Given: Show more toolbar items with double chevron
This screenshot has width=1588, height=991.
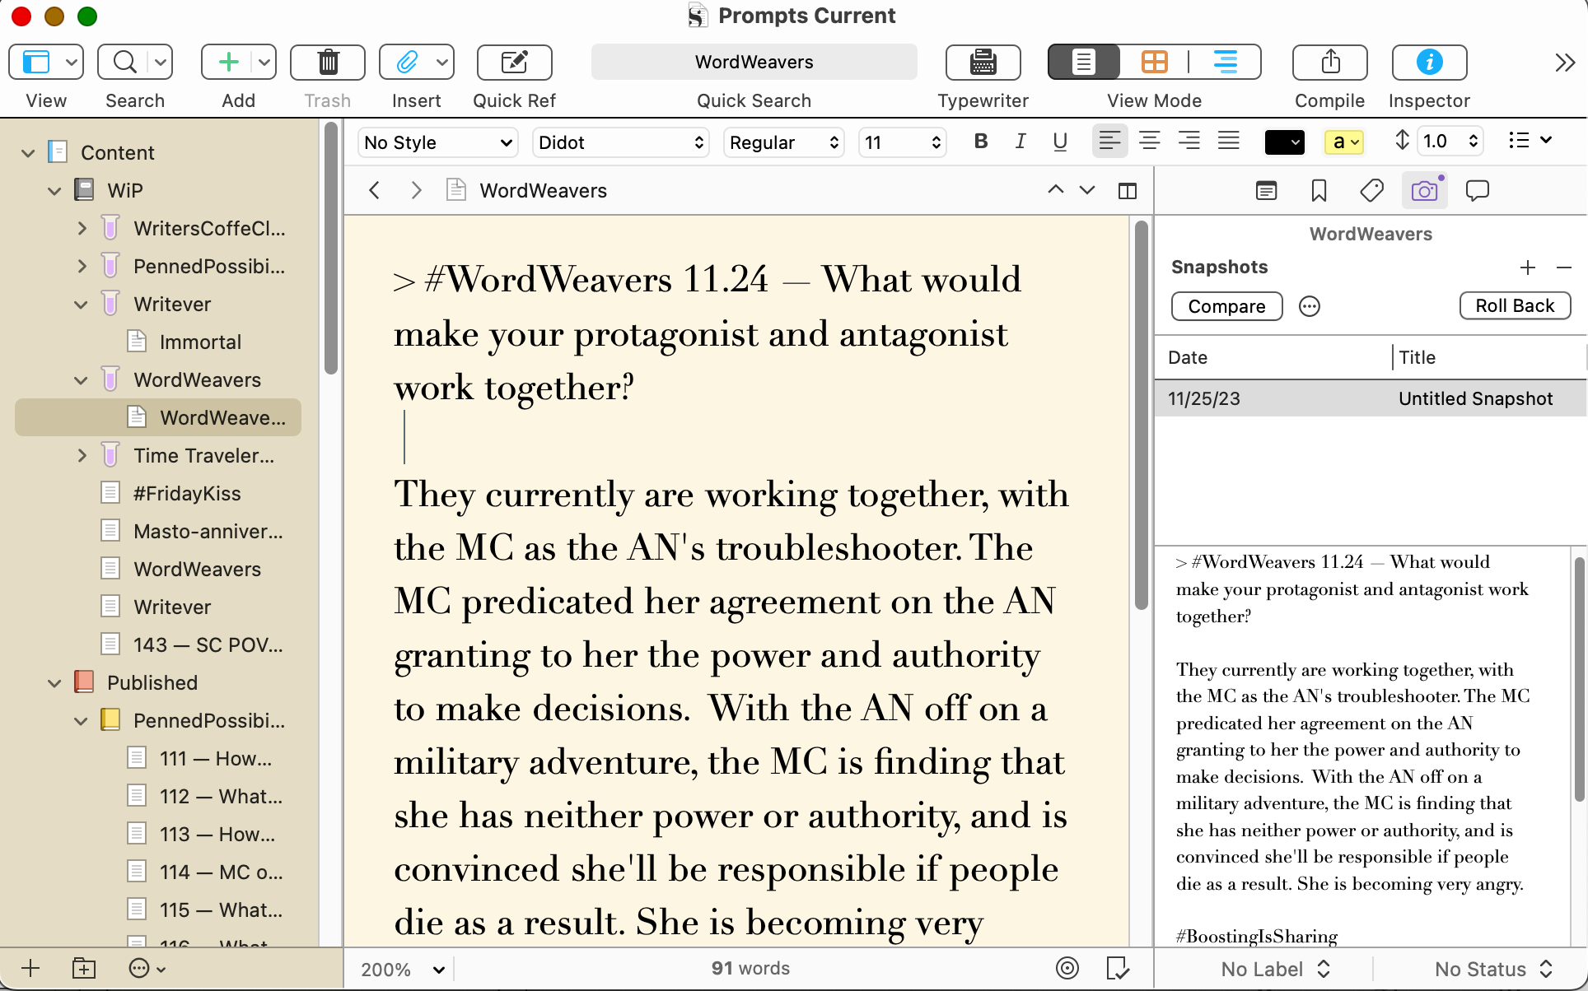Looking at the screenshot, I should click(x=1565, y=63).
